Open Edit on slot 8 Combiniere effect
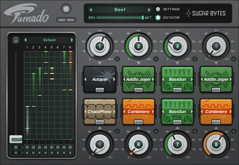The height and width of the screenshot is (165, 239). tap(216, 122)
